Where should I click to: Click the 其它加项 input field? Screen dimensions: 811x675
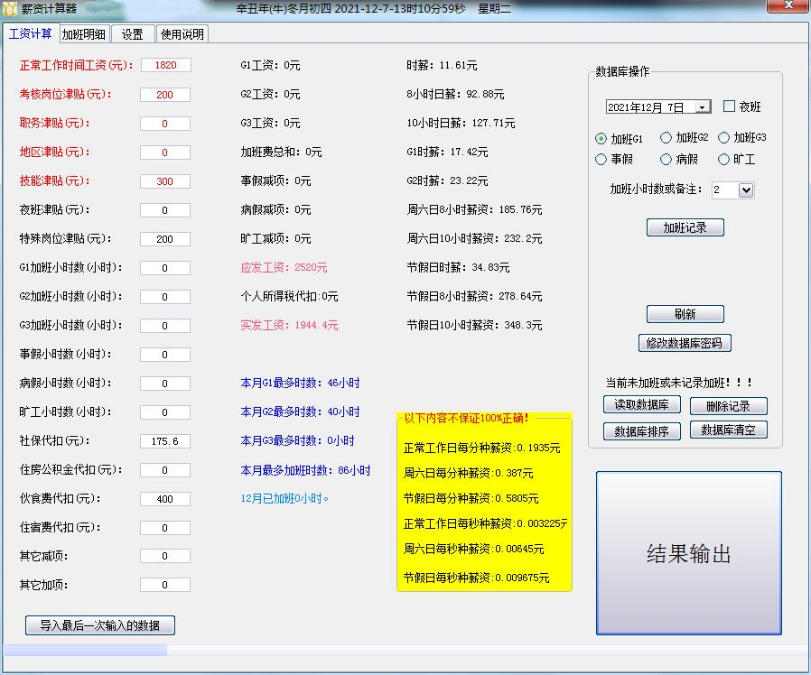(x=165, y=585)
